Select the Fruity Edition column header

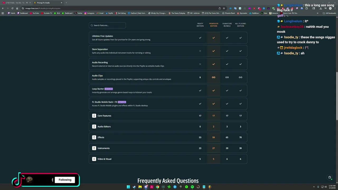pos(200,25)
